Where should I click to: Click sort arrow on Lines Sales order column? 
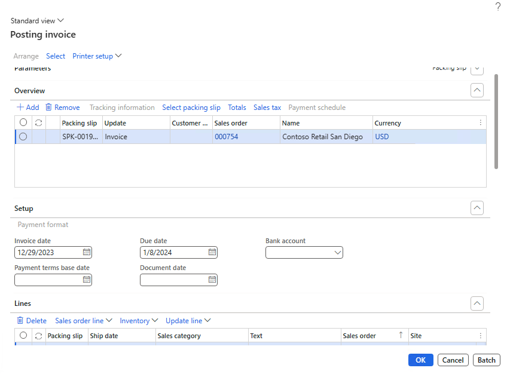[401, 335]
